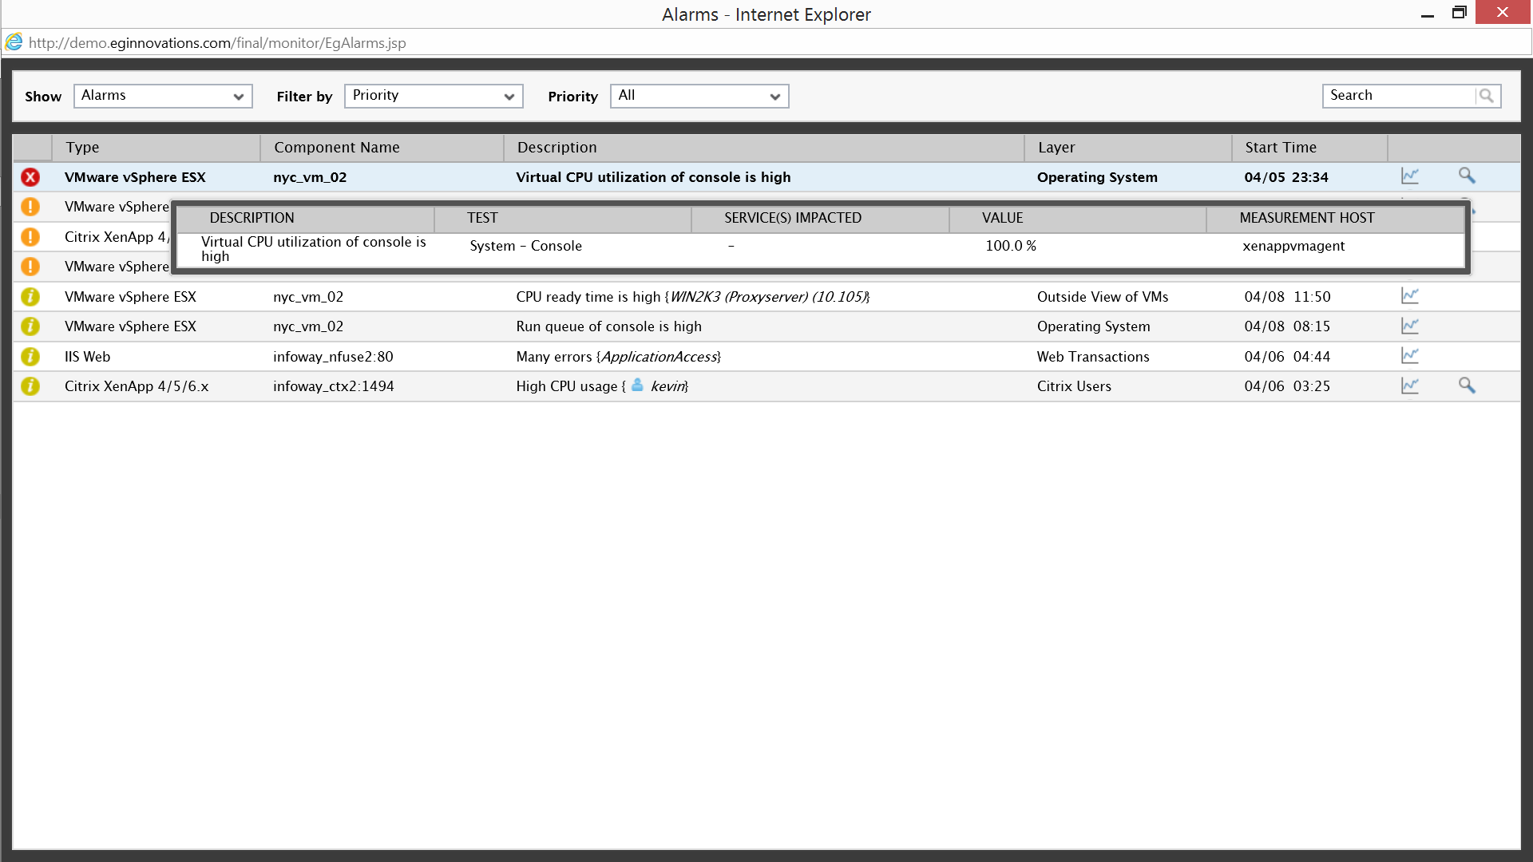Click the browser address bar URL
Image resolution: width=1533 pixels, height=862 pixels.
(217, 43)
